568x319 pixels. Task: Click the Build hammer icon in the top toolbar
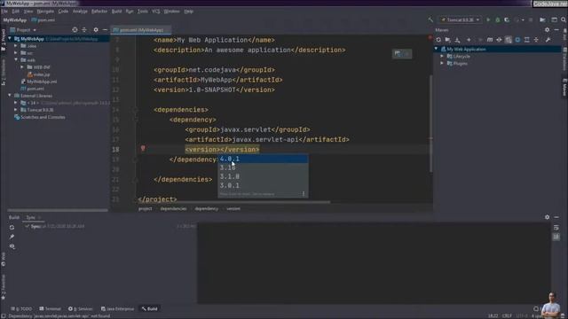[430, 19]
